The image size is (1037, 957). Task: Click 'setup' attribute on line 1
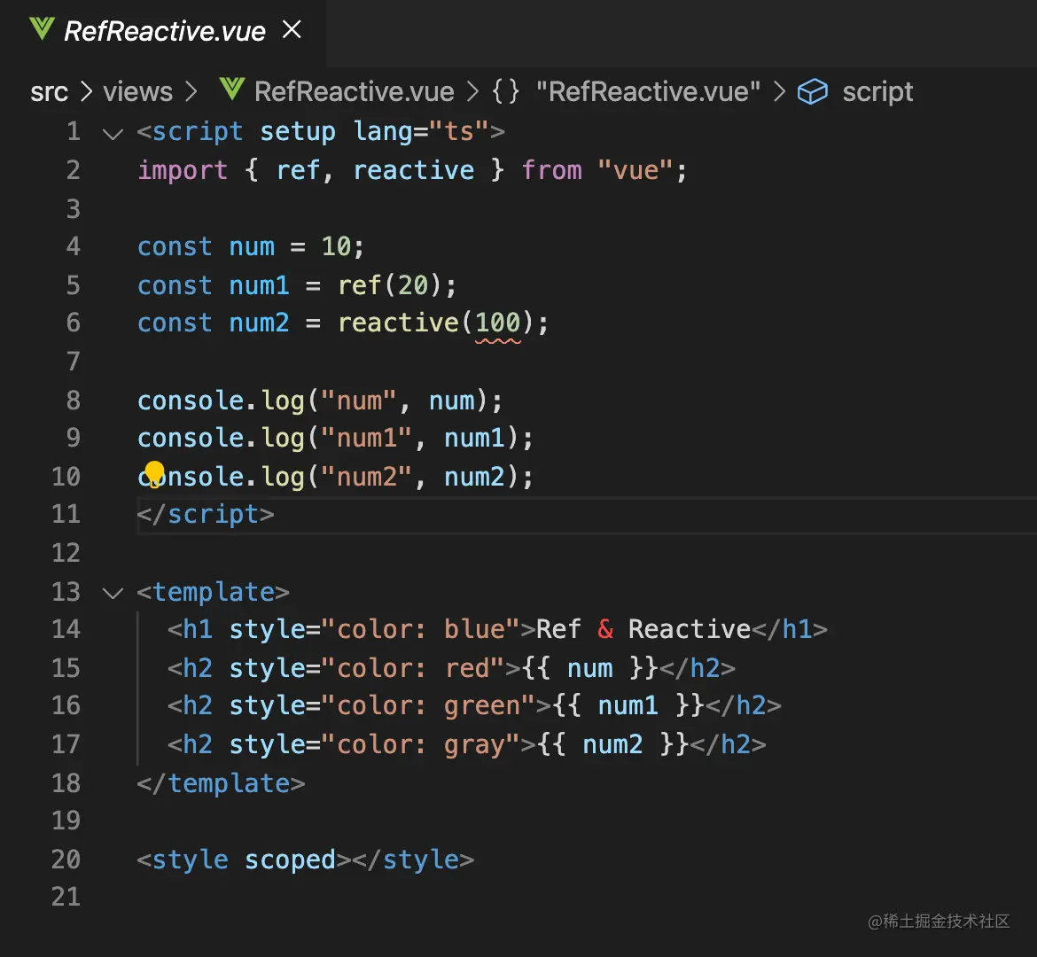tap(298, 132)
